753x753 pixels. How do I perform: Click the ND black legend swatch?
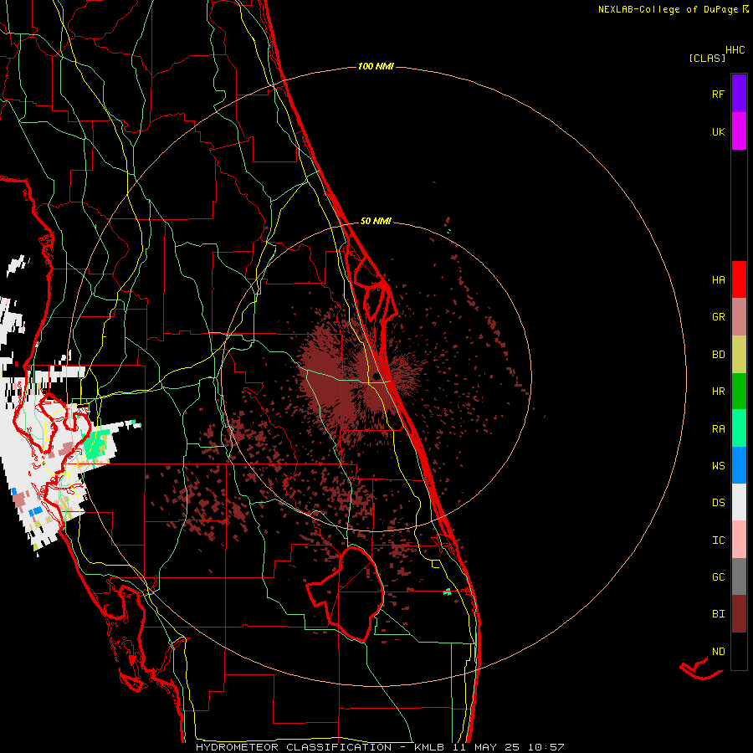pyautogui.click(x=739, y=651)
